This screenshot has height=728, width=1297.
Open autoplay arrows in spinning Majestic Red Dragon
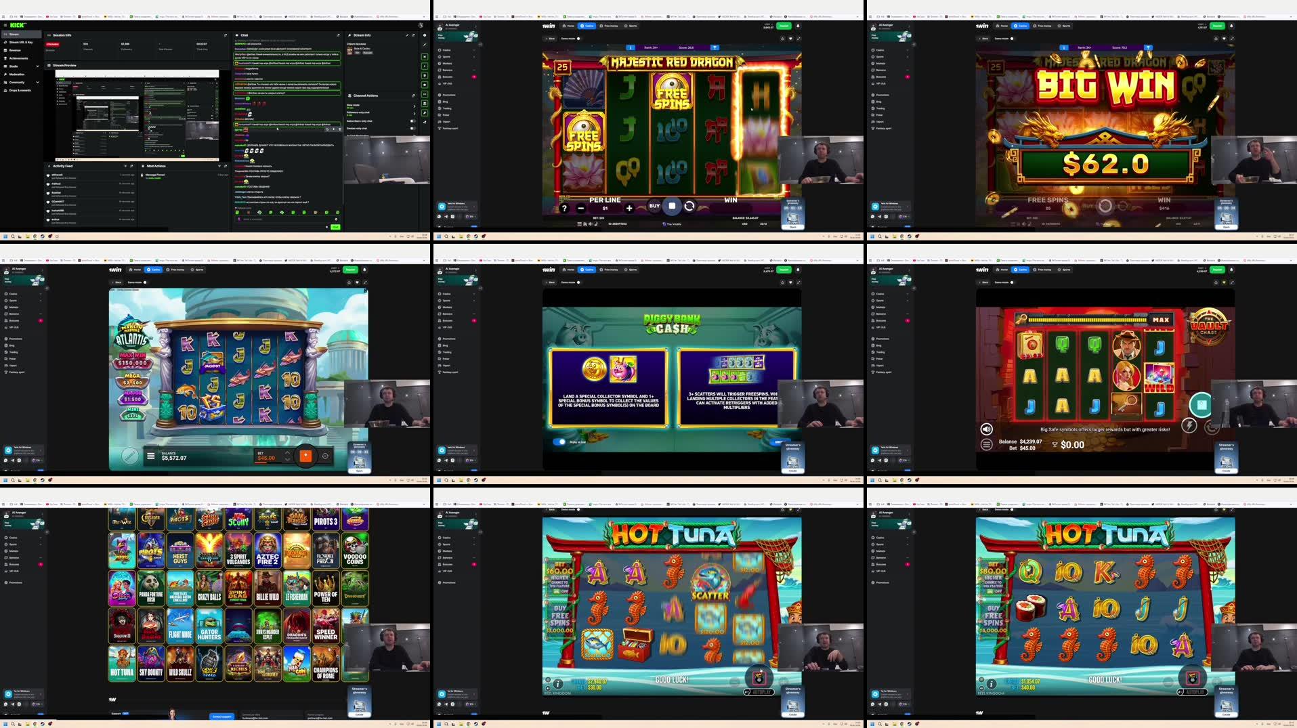tap(689, 206)
